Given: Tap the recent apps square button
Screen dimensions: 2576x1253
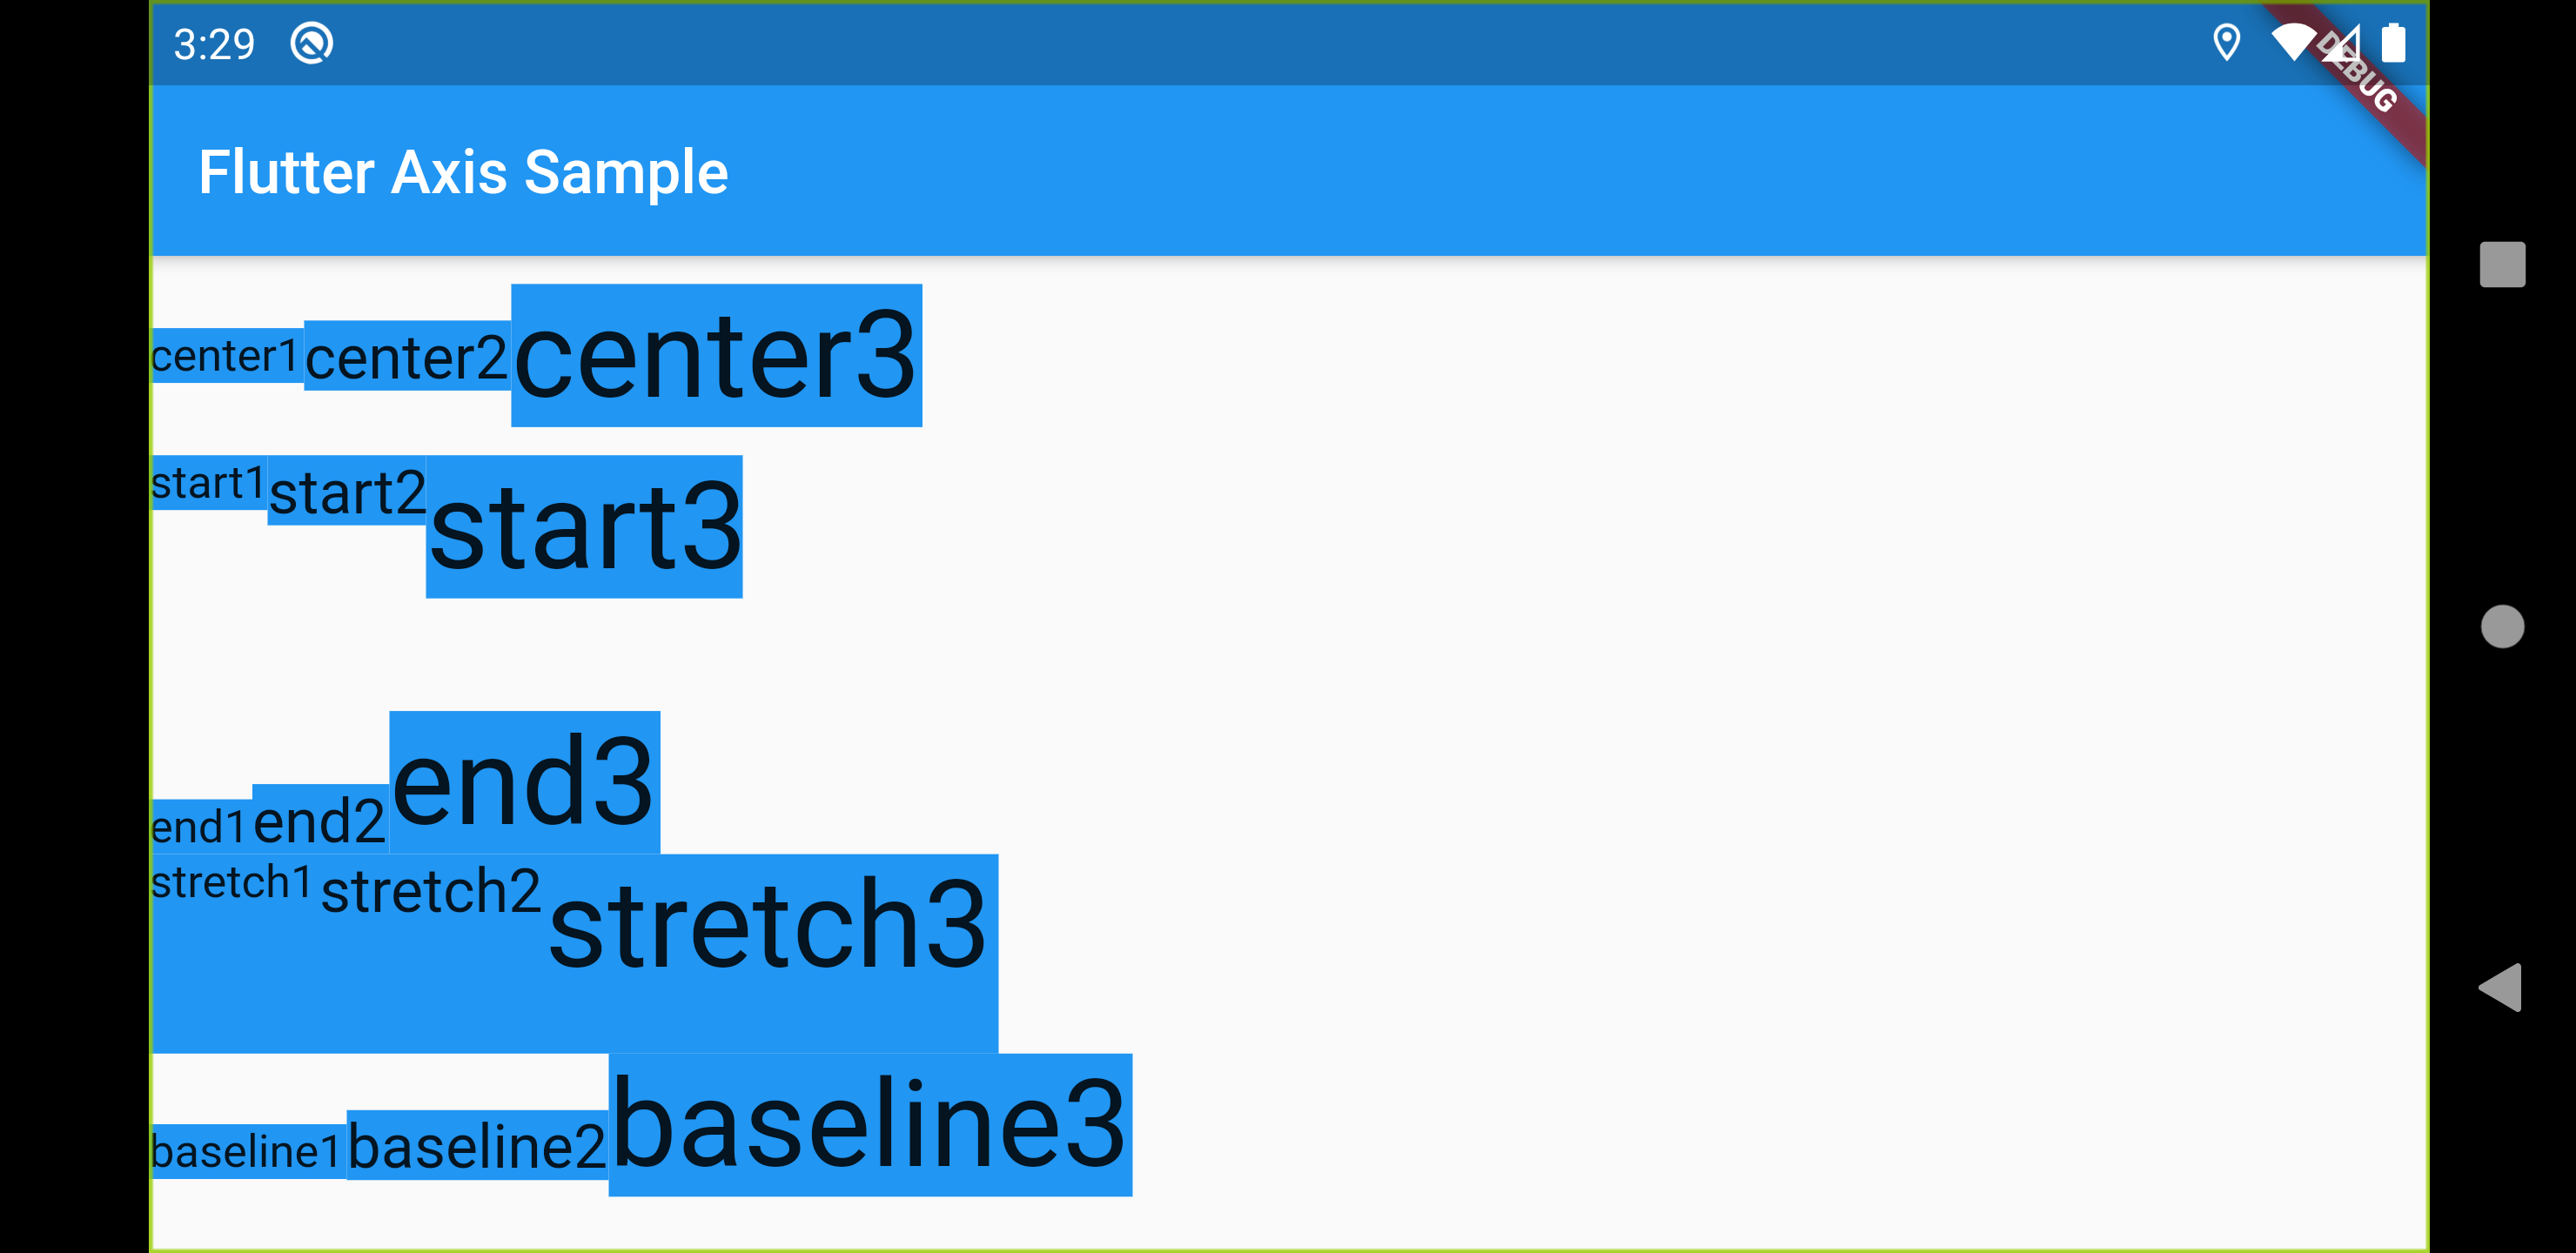Looking at the screenshot, I should [x=2502, y=264].
